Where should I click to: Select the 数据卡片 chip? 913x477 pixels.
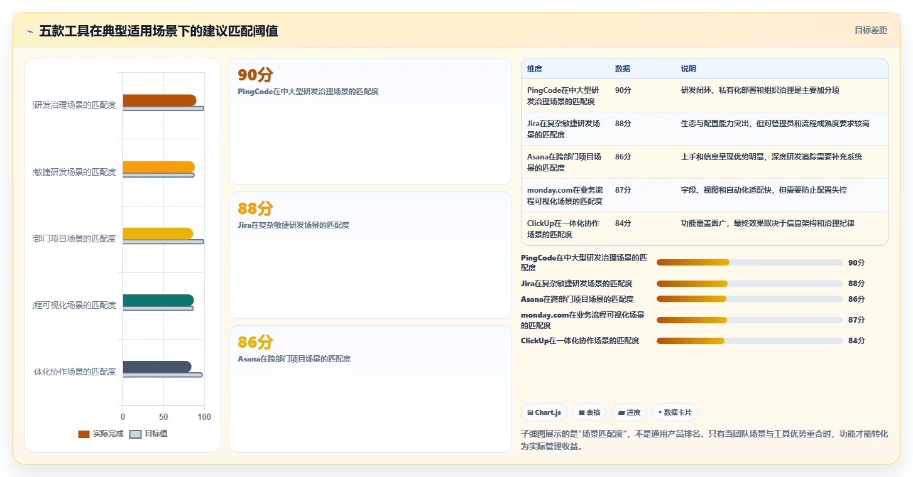[675, 412]
